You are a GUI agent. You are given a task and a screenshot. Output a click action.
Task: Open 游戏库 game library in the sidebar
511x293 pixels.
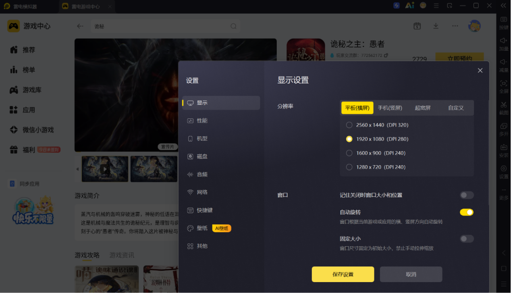(x=25, y=90)
